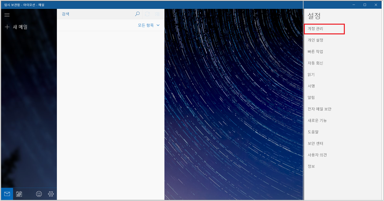Image resolution: width=384 pixels, height=201 pixels.
Task: Open 개인 설정 settings entry
Action: (x=315, y=40)
